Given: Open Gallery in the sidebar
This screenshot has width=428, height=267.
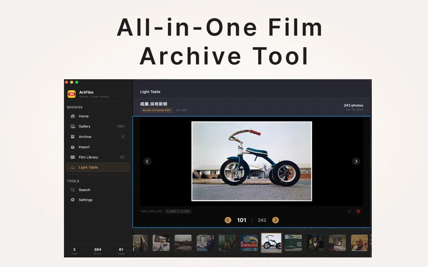Looking at the screenshot, I should (98, 126).
